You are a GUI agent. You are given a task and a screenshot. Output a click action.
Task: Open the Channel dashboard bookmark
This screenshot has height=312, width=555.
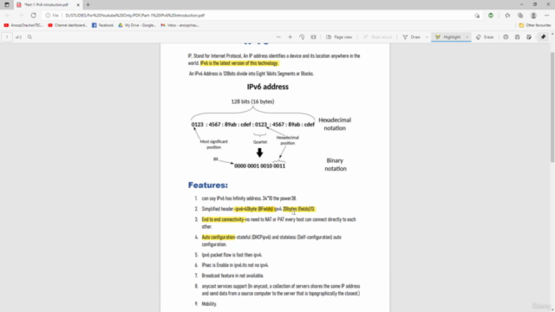tap(68, 25)
